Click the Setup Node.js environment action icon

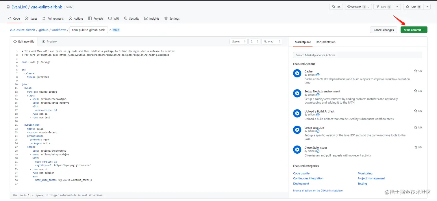[x=297, y=93]
